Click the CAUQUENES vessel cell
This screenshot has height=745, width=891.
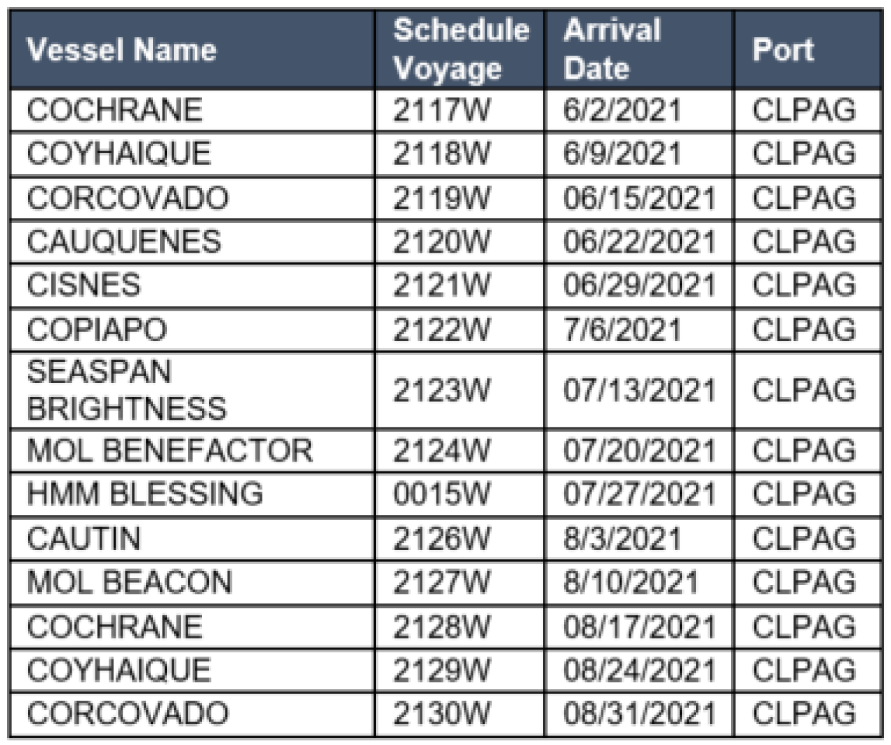coord(193,242)
